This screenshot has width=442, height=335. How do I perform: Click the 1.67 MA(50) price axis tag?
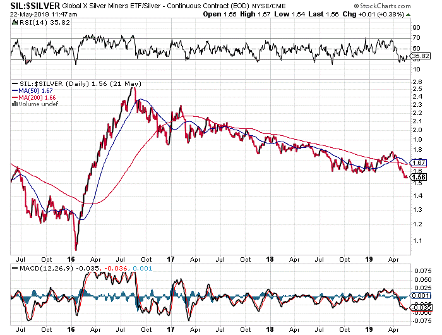coord(417,162)
